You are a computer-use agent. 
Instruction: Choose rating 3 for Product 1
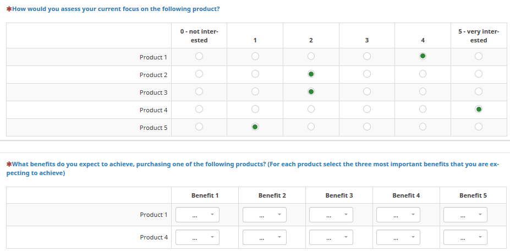pyautogui.click(x=367, y=56)
